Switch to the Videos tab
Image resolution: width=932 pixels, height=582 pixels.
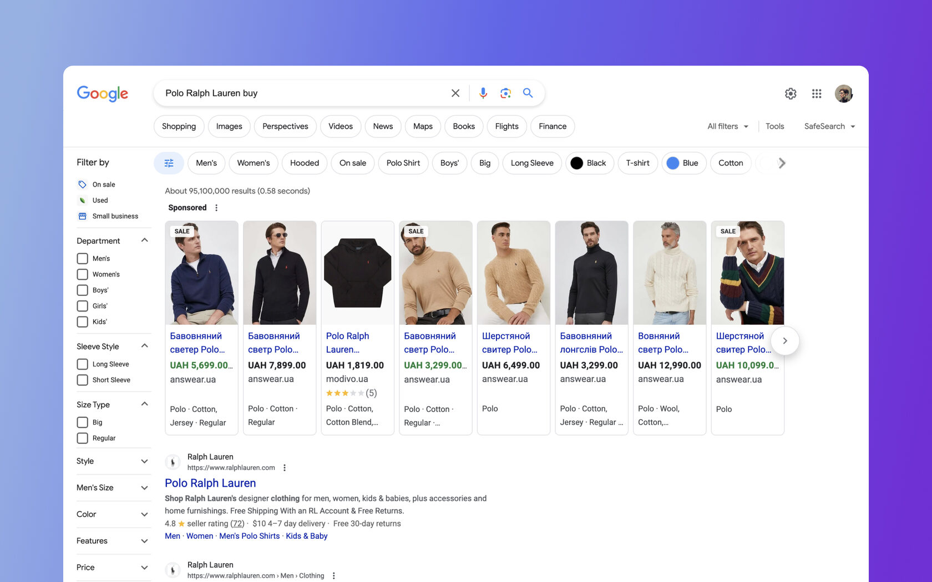click(341, 126)
